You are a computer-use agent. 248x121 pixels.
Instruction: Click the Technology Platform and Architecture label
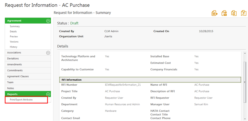pyautogui.click(x=78, y=58)
